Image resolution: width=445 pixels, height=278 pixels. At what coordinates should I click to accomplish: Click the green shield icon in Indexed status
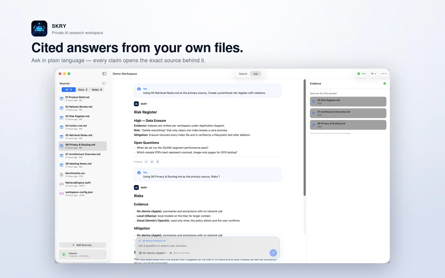point(64,254)
